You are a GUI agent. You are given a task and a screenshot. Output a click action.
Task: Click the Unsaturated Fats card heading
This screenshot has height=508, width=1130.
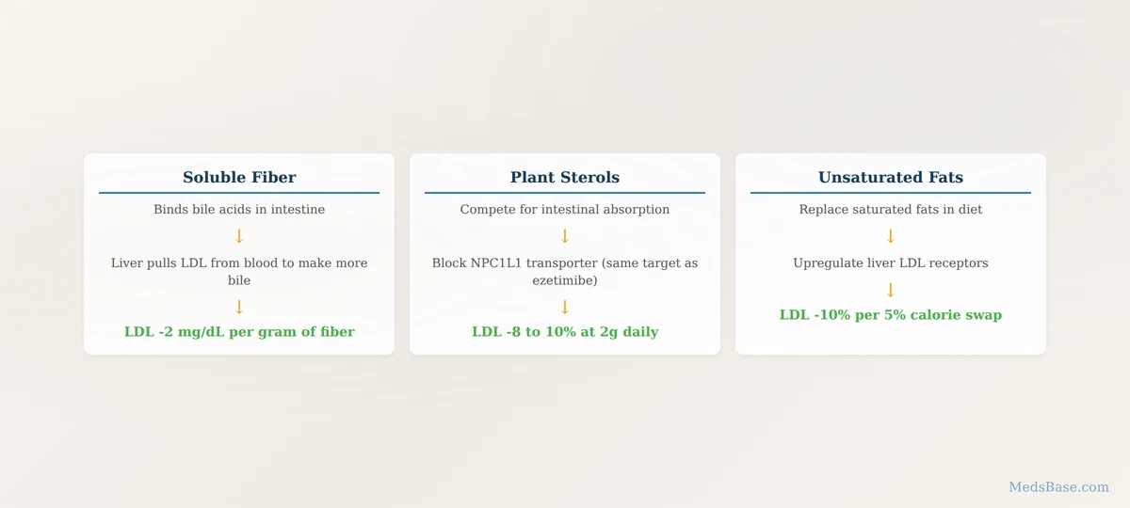(891, 177)
